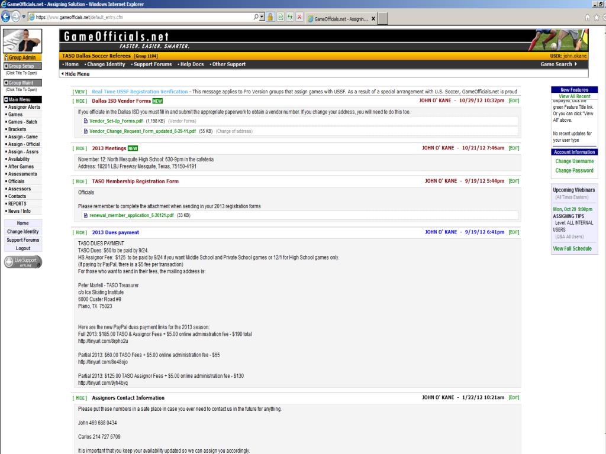Open Assignor Alerts in the Main Menu
Image resolution: width=606 pixels, height=454 pixels.
point(24,108)
